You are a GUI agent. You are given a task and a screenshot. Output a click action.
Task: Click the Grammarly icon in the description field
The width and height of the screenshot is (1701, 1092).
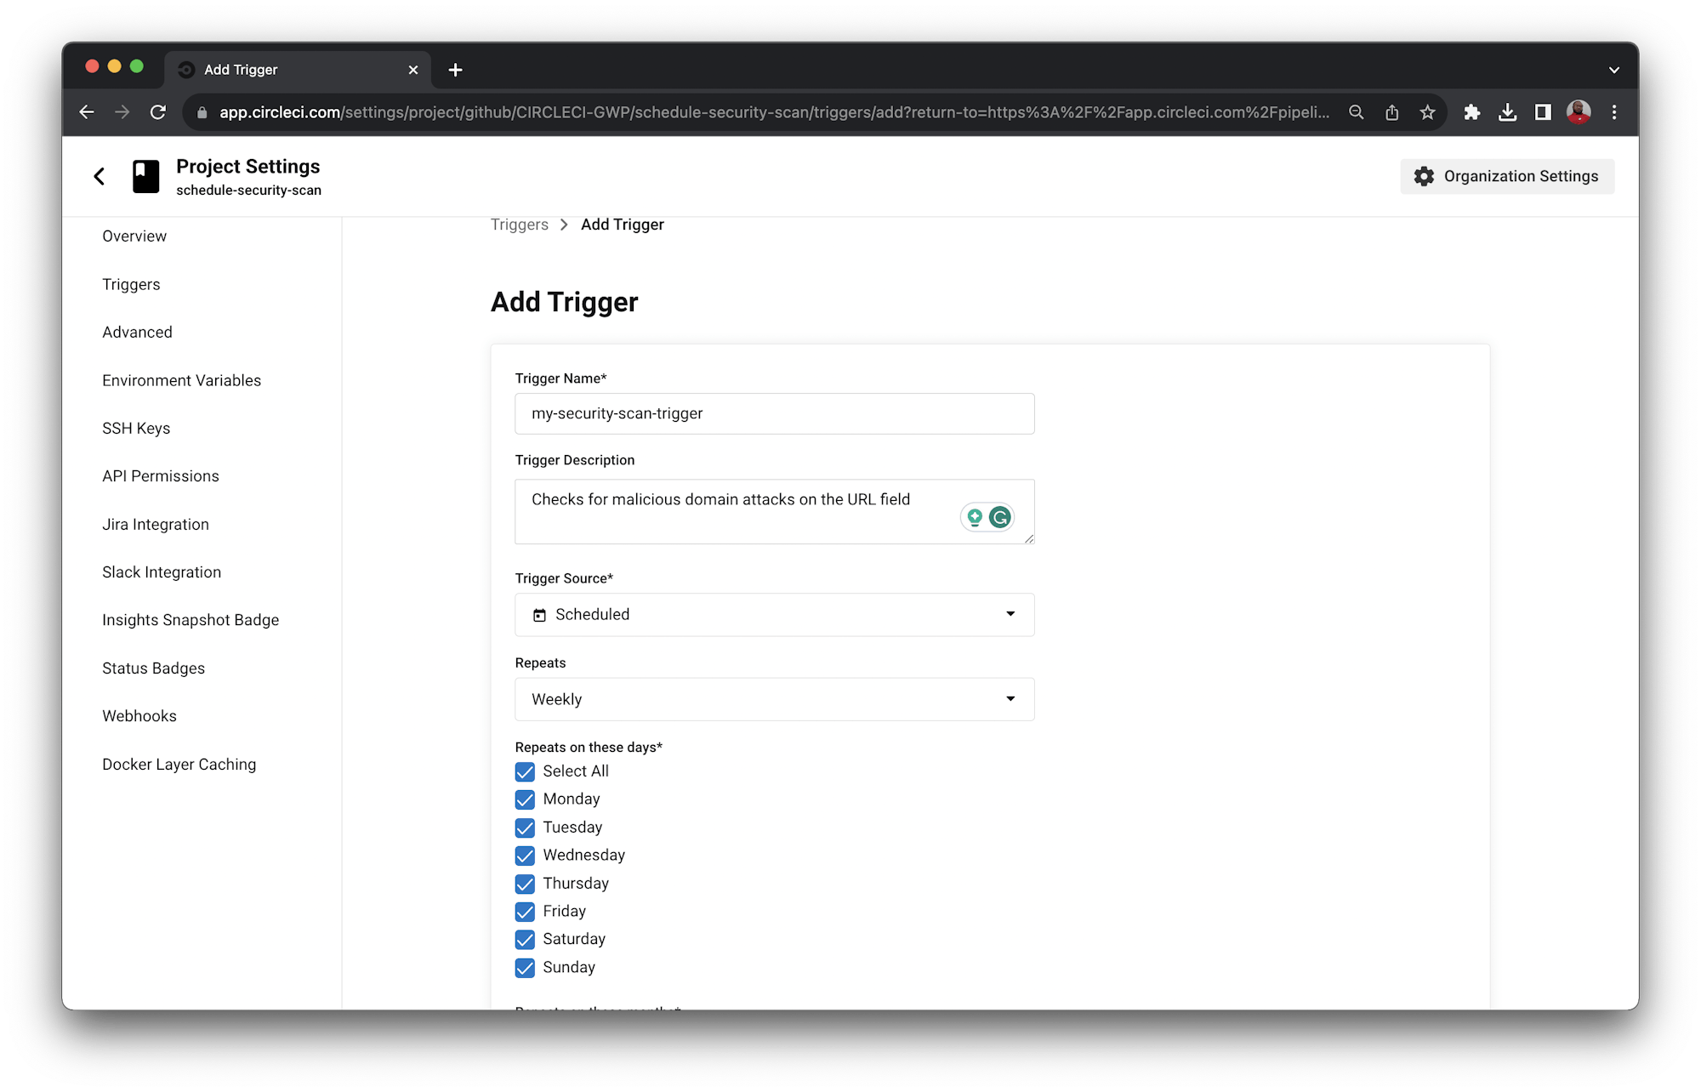[1002, 517]
